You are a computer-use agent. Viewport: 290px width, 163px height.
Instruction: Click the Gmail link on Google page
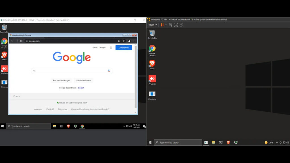coord(95,48)
